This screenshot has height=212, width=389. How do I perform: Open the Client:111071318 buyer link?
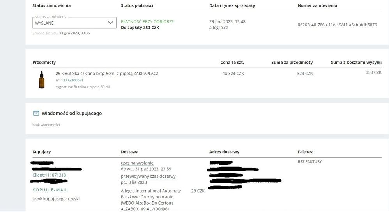pyautogui.click(x=49, y=175)
